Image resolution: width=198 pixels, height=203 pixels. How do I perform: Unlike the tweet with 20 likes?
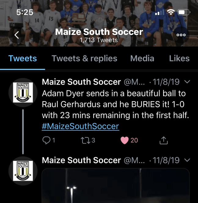[125, 140]
